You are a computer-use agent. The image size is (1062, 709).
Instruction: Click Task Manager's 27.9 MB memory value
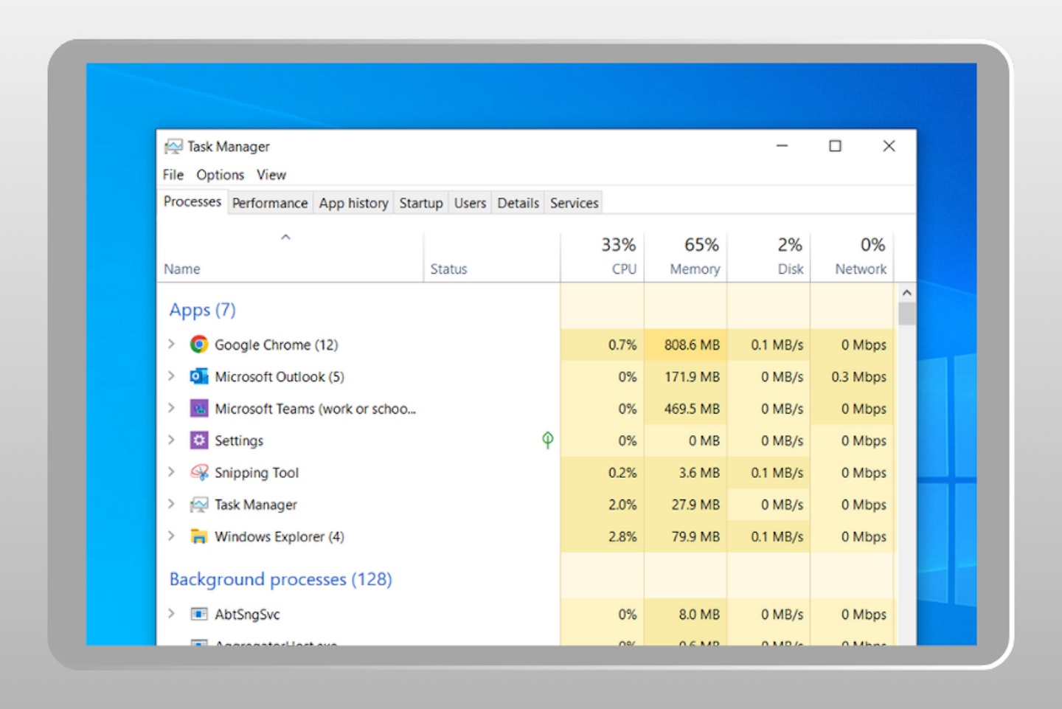pos(695,505)
